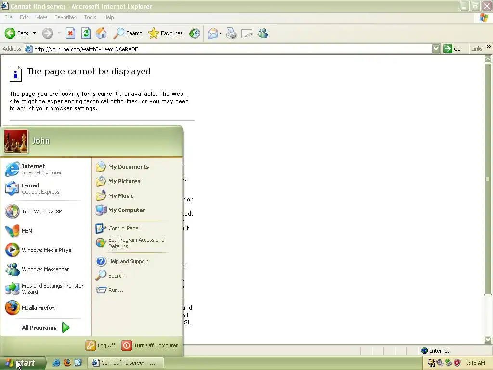Open the Favorites pane from toolbar
This screenshot has width=493, height=370.
click(x=166, y=33)
